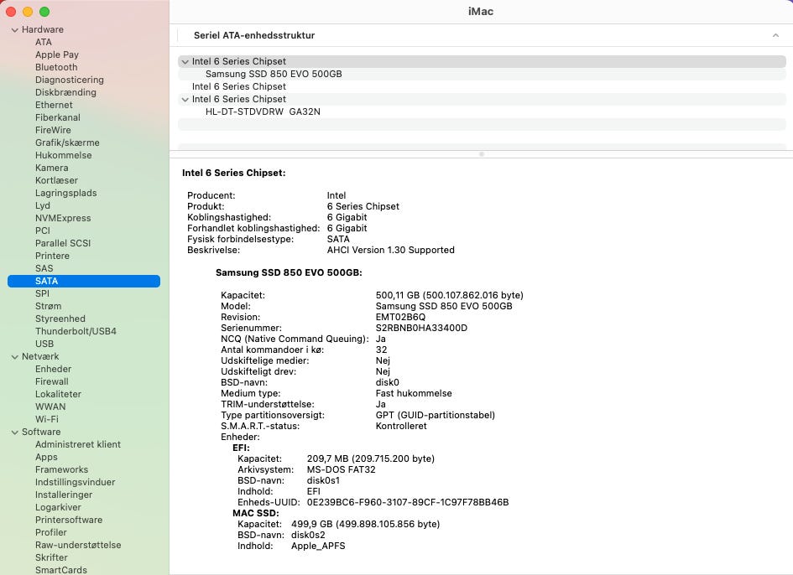793x575 pixels.
Task: Click the sort chevron in the device list header
Action: point(775,36)
